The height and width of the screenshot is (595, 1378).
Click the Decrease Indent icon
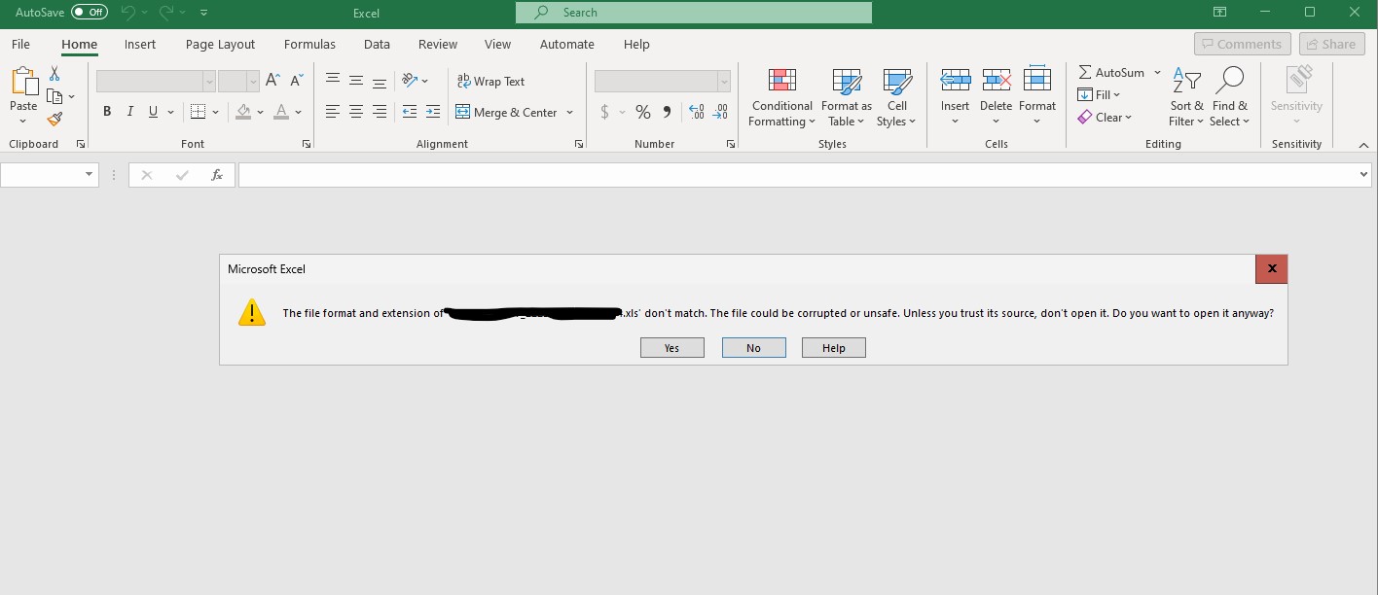pos(410,112)
